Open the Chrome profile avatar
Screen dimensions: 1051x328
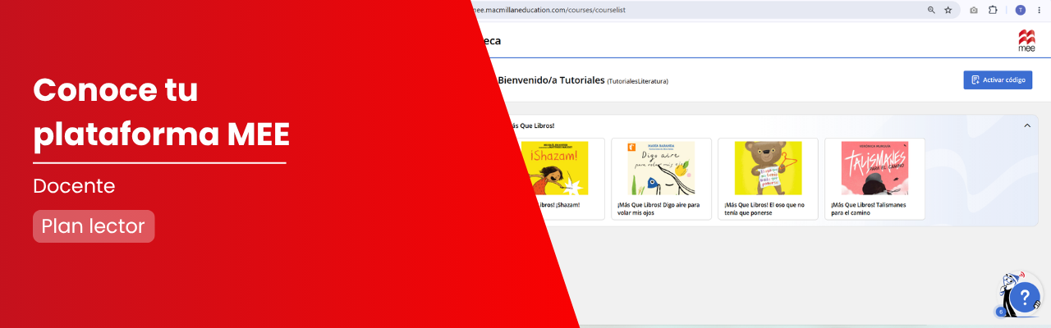pyautogui.click(x=1020, y=10)
